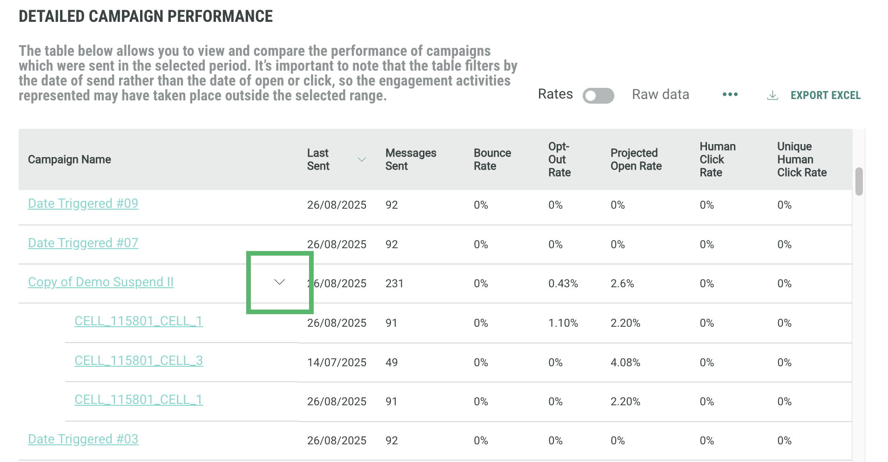Open the three-dot more options menu

click(730, 95)
